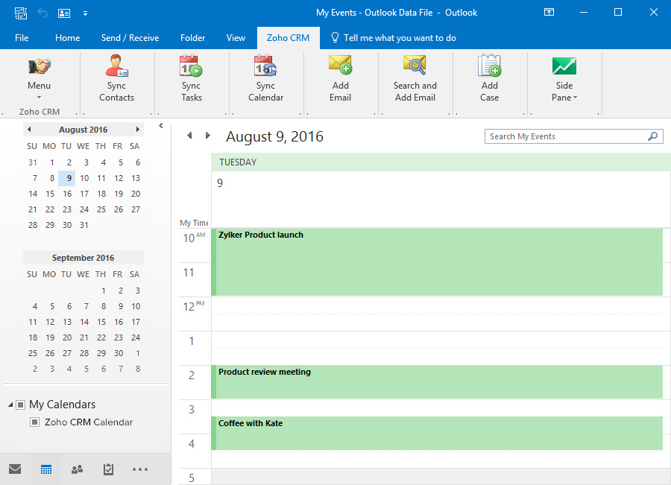The width and height of the screenshot is (671, 485).
Task: Click the Sync Calendar icon
Action: pyautogui.click(x=265, y=67)
